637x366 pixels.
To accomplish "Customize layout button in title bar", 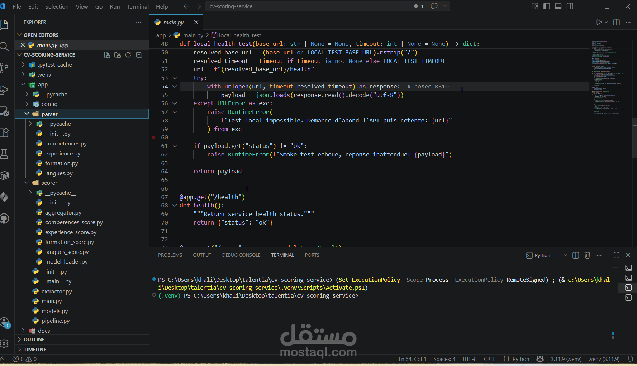I will pos(535,6).
